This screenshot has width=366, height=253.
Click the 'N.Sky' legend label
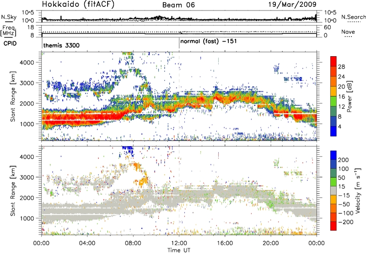click(9, 17)
